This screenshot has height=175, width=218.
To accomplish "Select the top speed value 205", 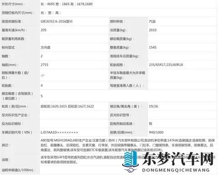I will [x=44, y=30].
